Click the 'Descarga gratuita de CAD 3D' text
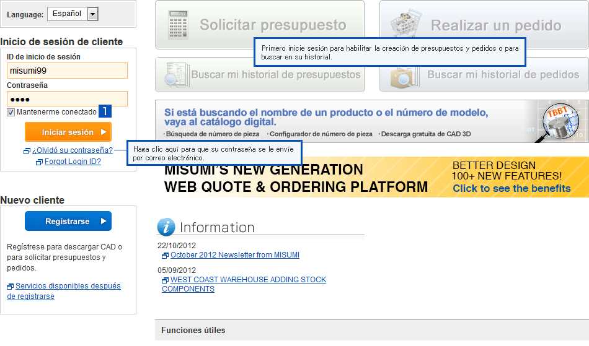This screenshot has width=589, height=346. coord(426,134)
